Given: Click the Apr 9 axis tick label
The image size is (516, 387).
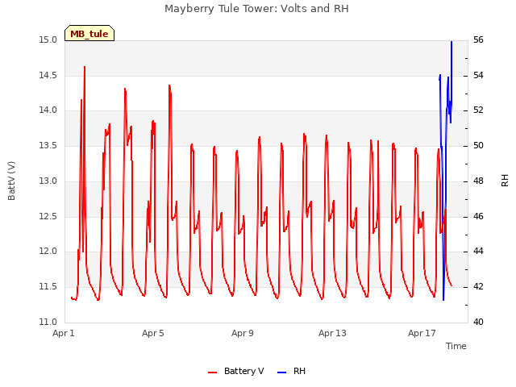Looking at the screenshot, I should click(242, 333).
